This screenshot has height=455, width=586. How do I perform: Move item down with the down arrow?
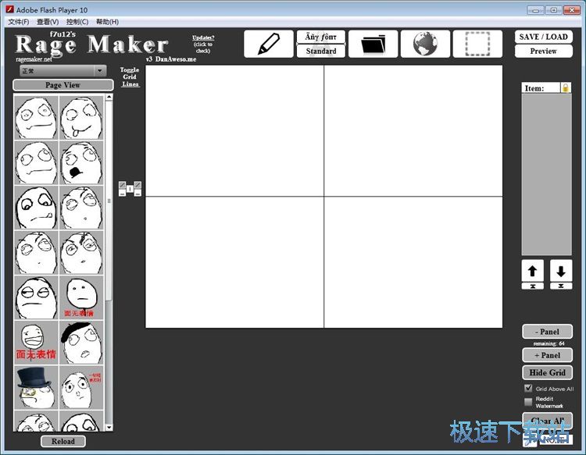coord(560,271)
